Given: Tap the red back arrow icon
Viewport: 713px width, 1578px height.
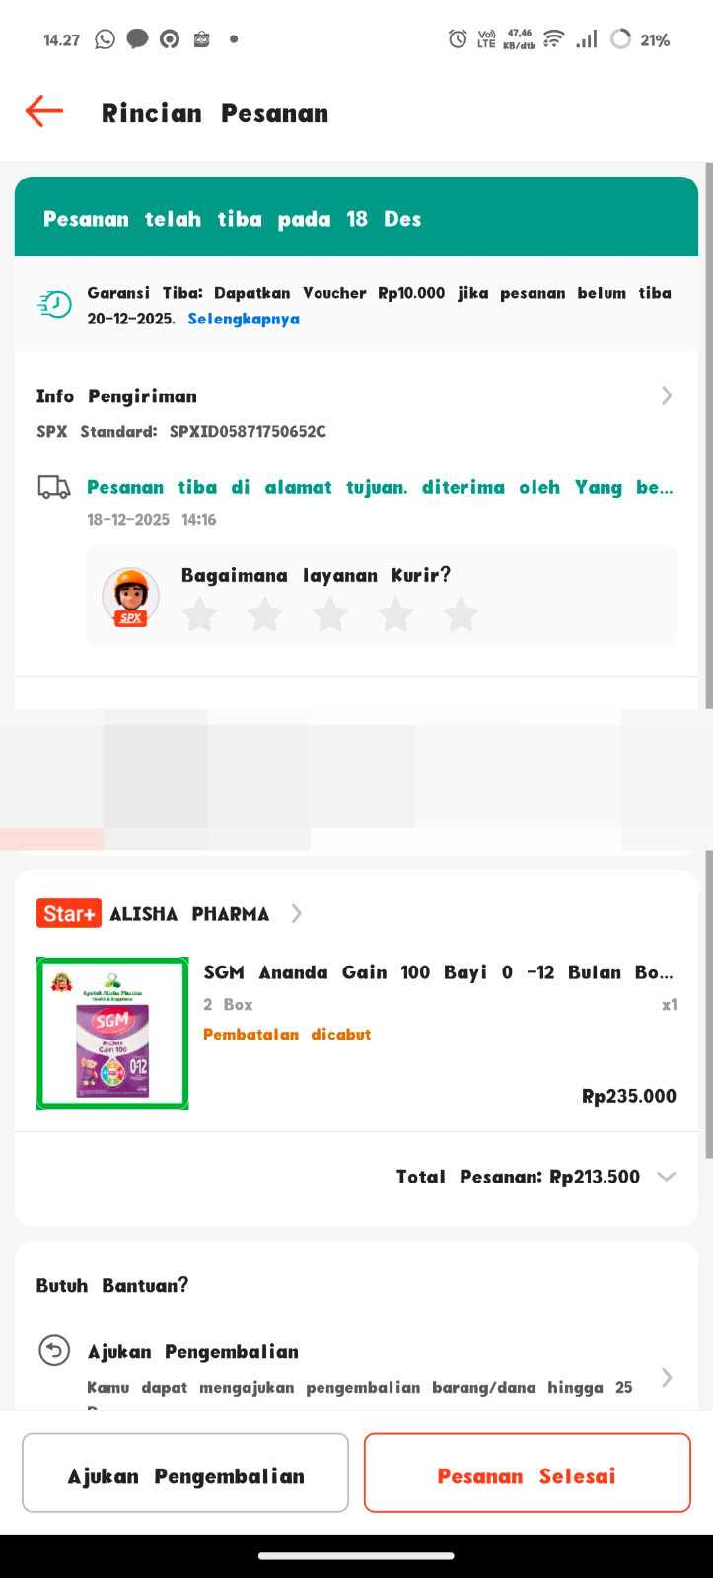Looking at the screenshot, I should pos(44,111).
